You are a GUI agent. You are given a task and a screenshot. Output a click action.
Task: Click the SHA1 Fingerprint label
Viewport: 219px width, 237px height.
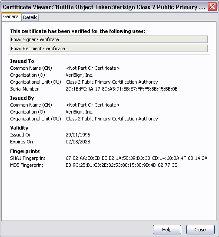27,158
